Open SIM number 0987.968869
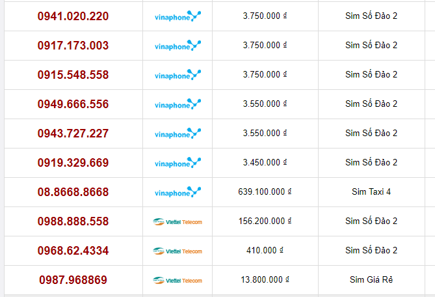Viewport: 435px width, 297px height. point(73,280)
